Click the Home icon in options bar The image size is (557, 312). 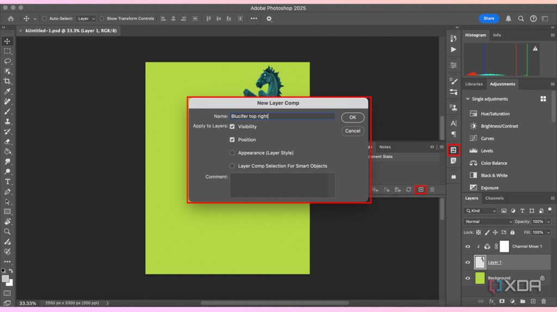pos(11,18)
